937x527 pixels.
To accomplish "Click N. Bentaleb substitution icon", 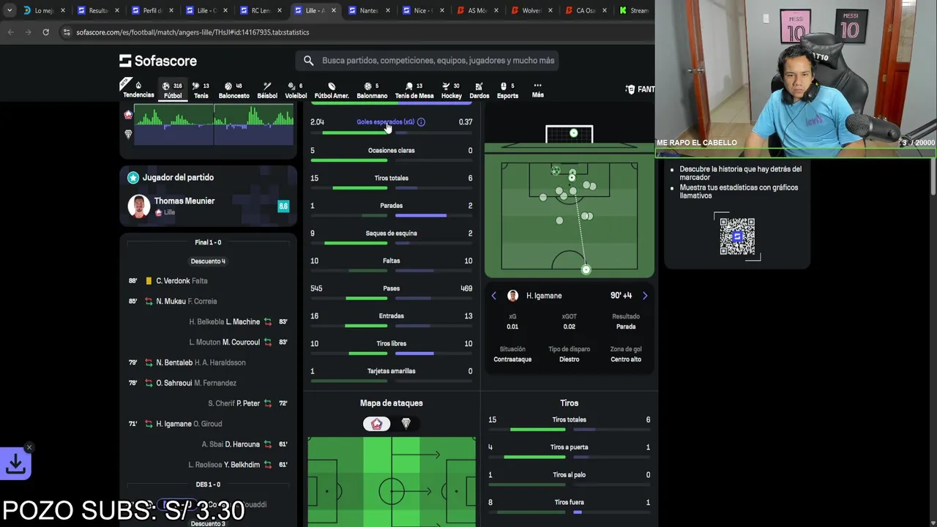I will 149,363.
